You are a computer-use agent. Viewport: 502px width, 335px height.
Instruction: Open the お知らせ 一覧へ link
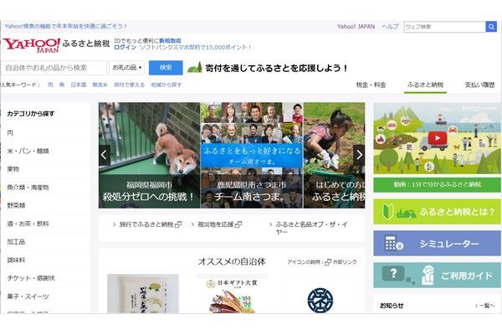(x=485, y=306)
